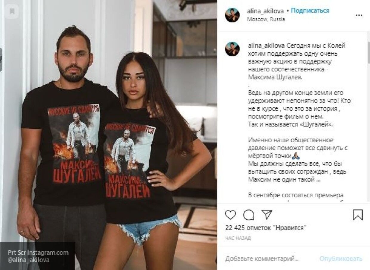Screen dimensions: 370x270
Task: Click the bookmark icon at the photo's top left
Action: click(x=12, y=12)
